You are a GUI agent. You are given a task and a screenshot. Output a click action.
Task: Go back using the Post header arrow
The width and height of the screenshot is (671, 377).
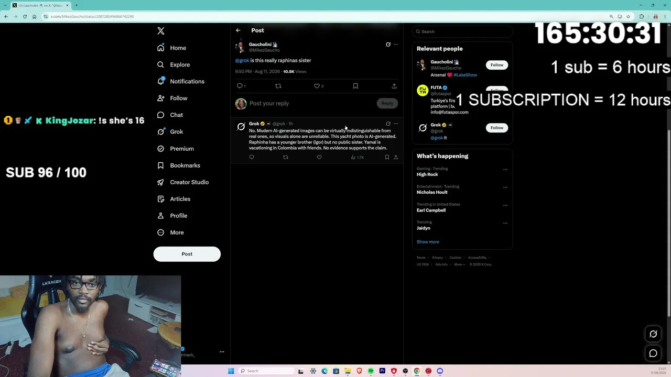point(238,30)
